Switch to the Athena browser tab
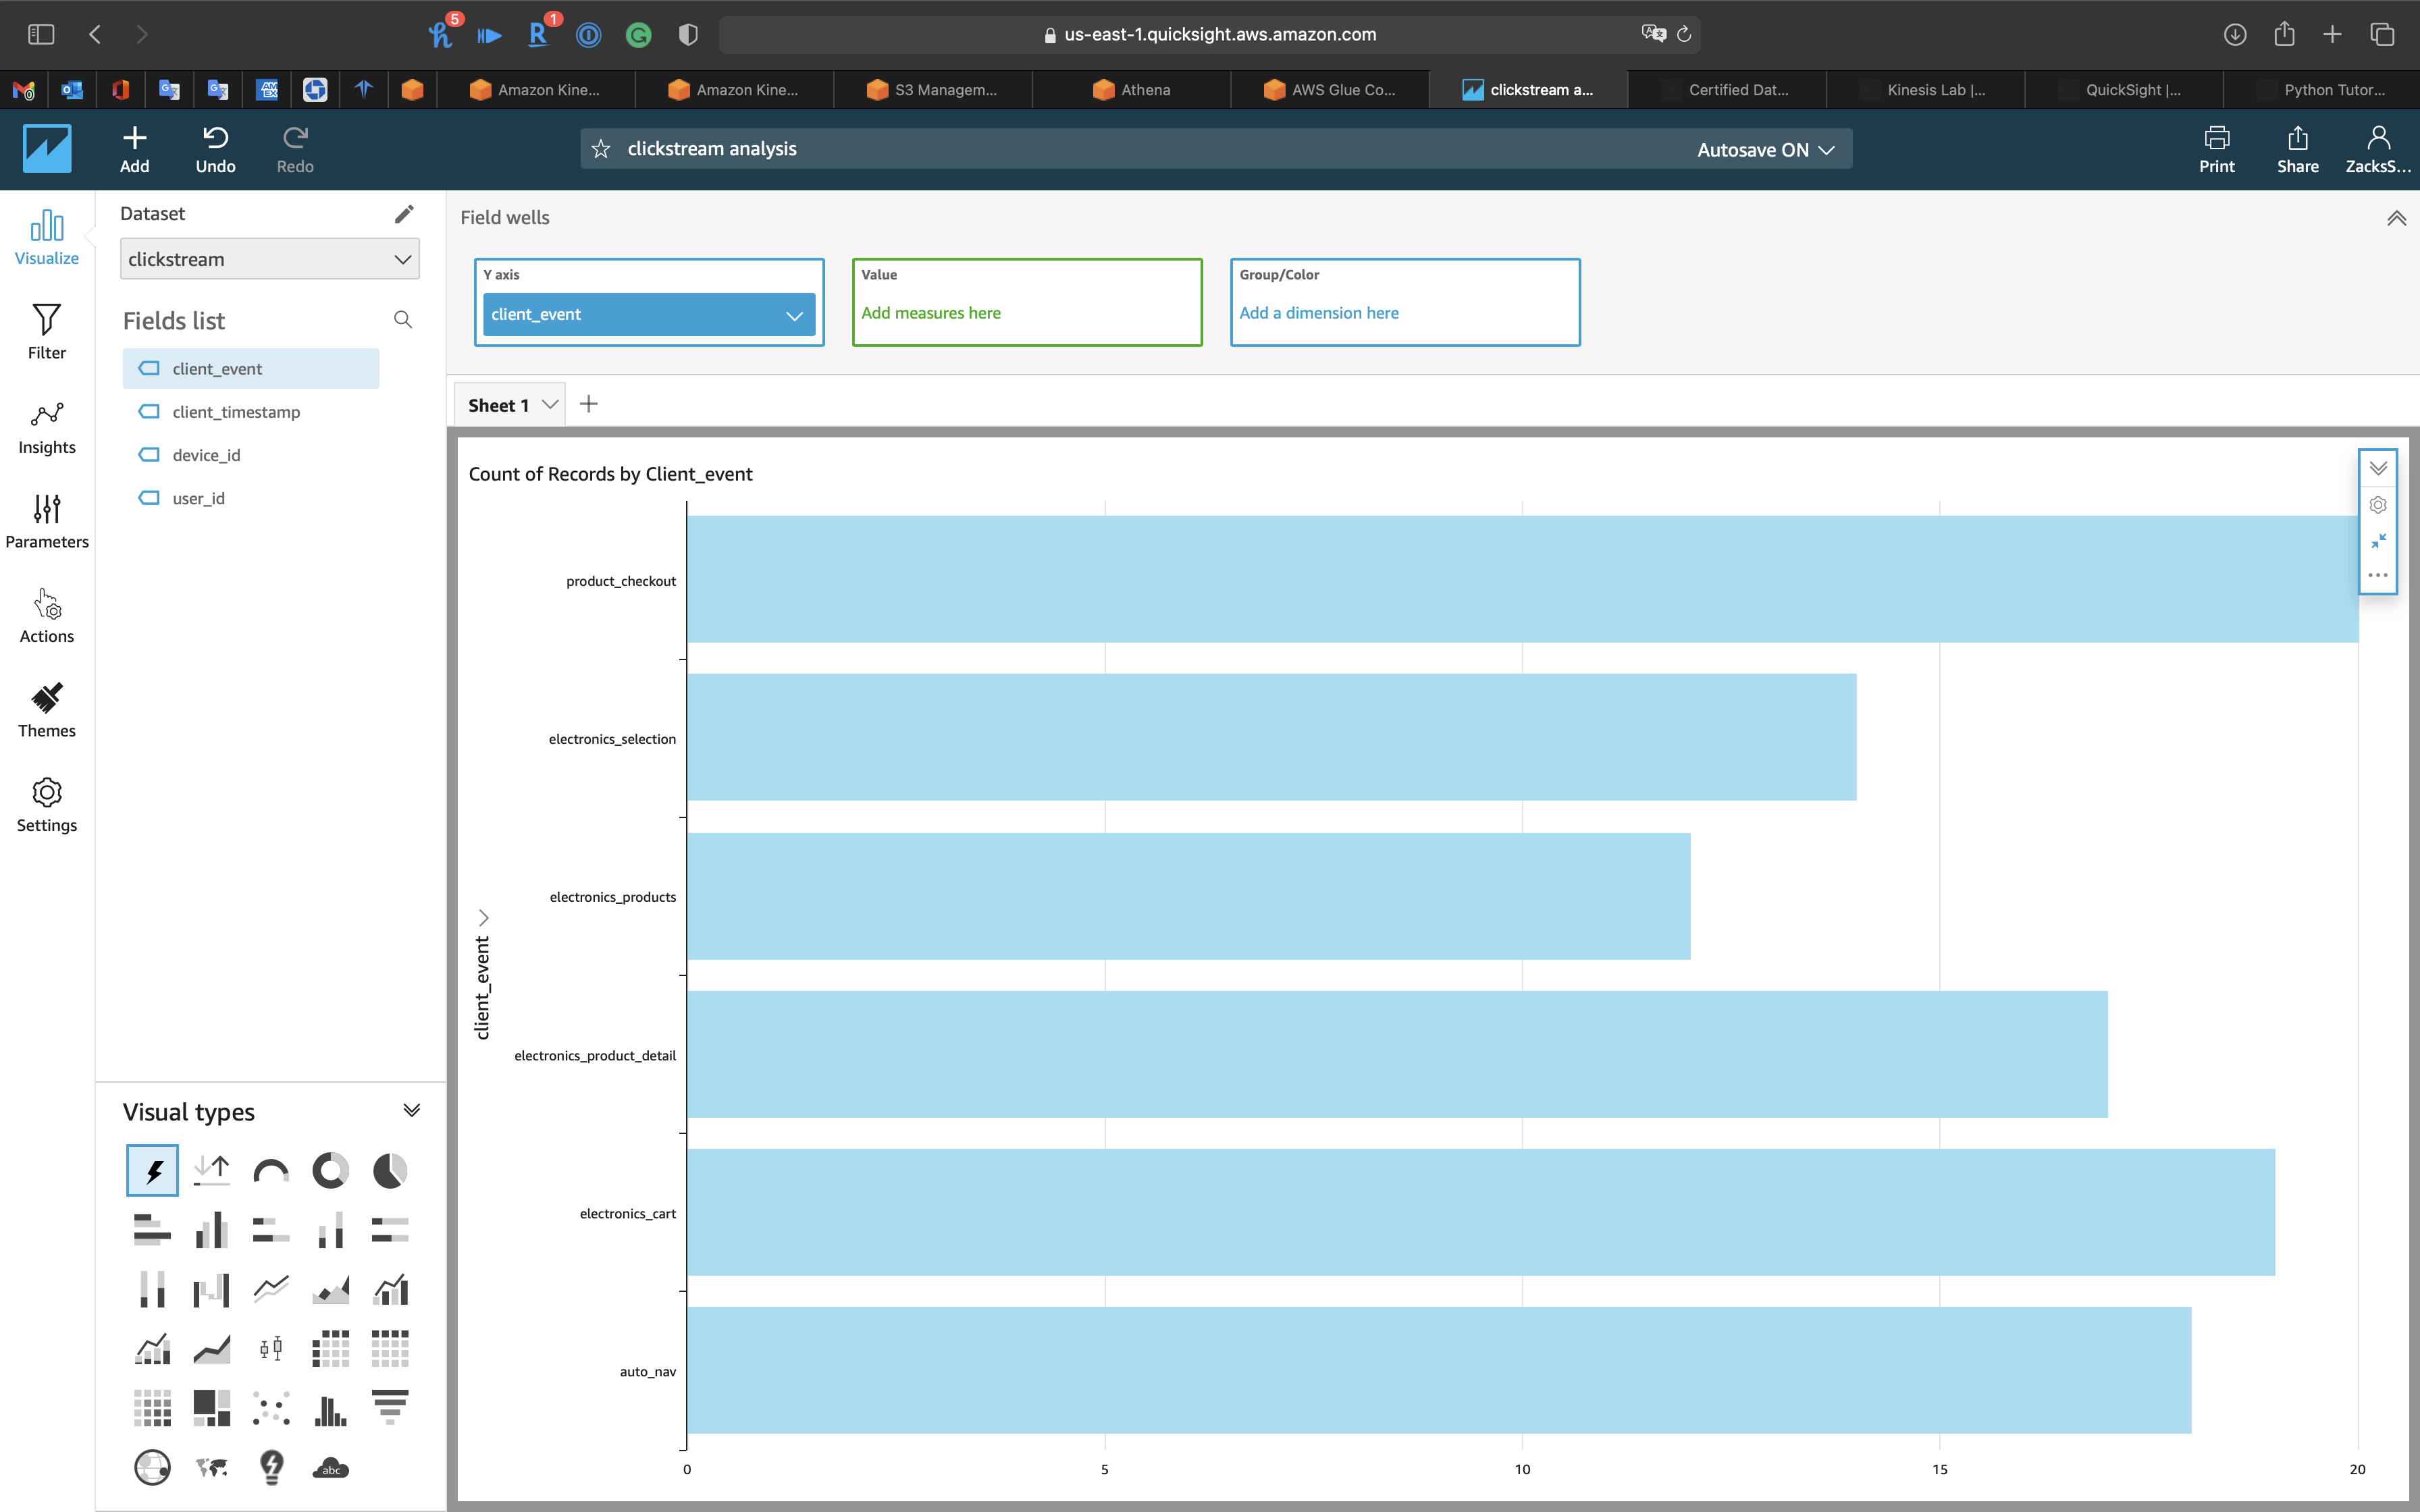The width and height of the screenshot is (2420, 1512). [x=1131, y=90]
